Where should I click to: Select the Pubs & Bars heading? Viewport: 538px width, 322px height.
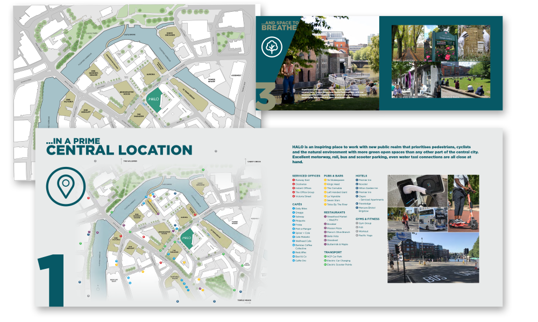334,175
